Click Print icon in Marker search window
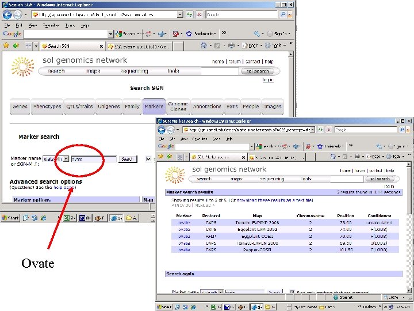Screen dimensions: 414x311 357,157
